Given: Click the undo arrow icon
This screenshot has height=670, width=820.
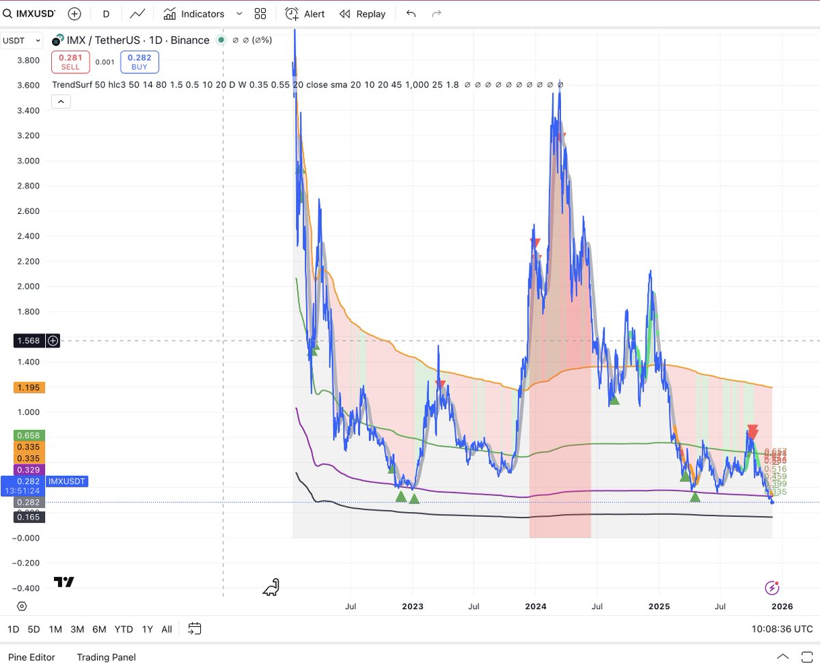Looking at the screenshot, I should [410, 13].
